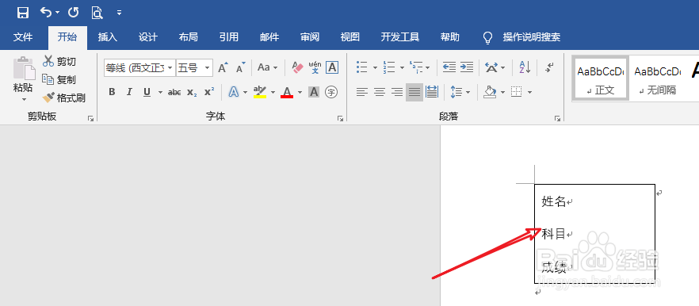The height and width of the screenshot is (306, 699).
Task: Open the Chinese typography layout tool
Action: click(x=491, y=68)
